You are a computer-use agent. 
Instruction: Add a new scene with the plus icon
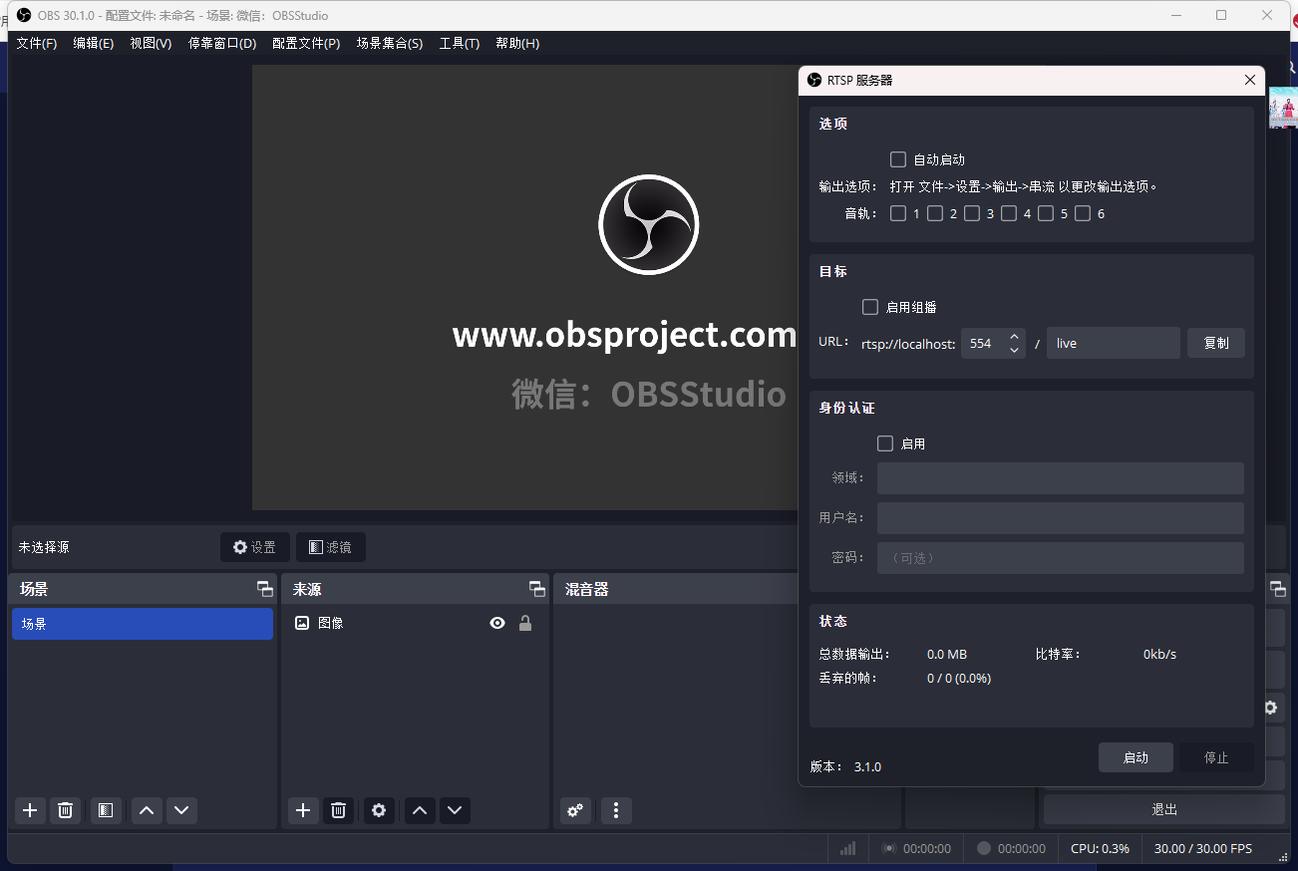pos(29,810)
